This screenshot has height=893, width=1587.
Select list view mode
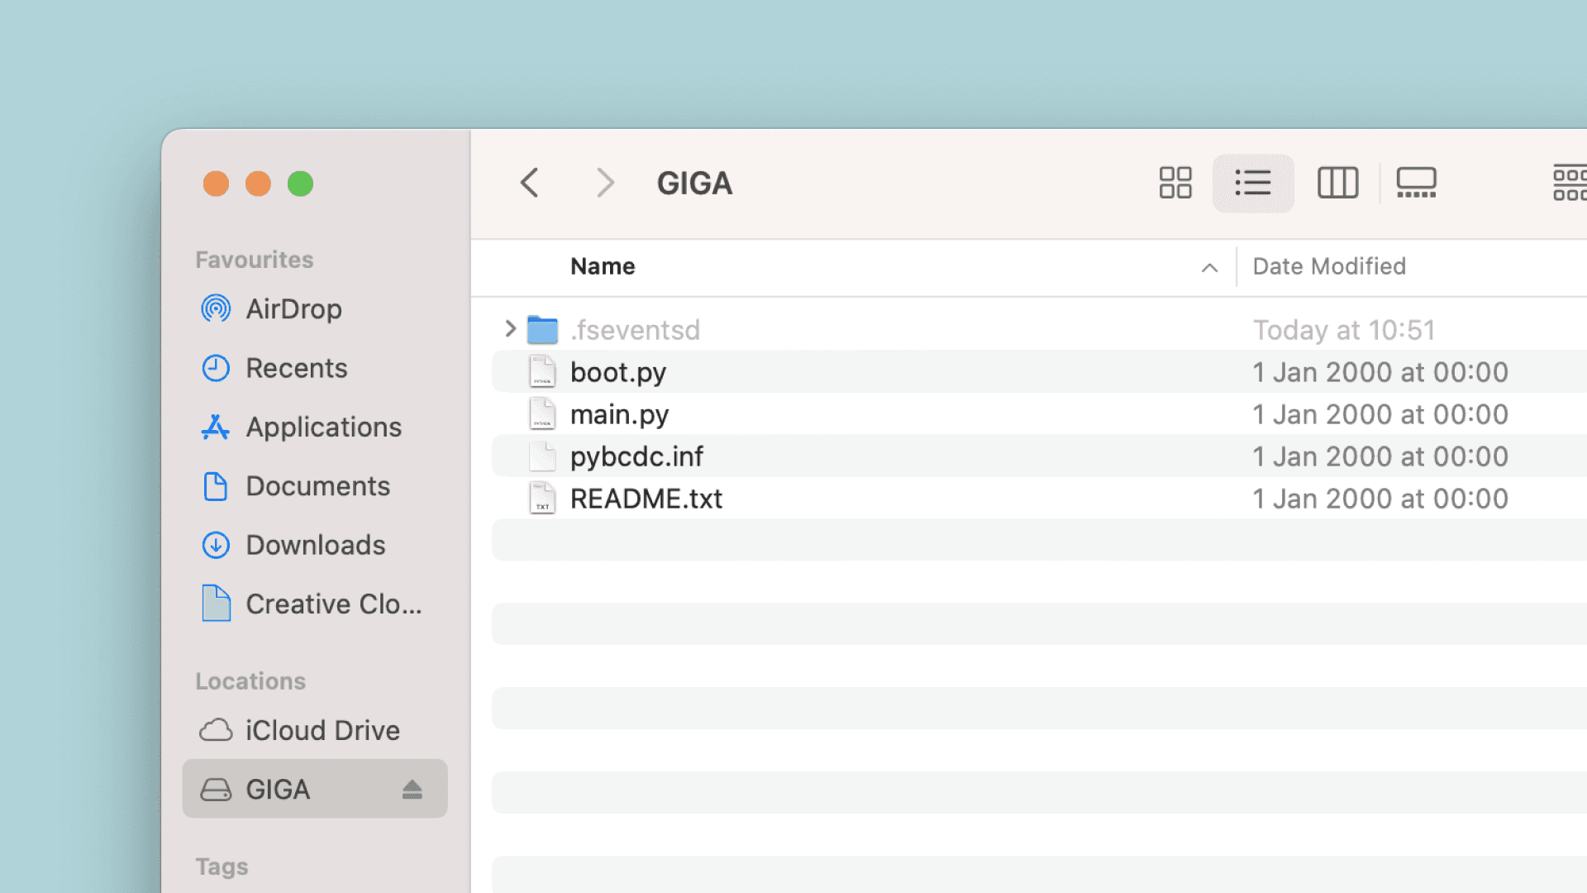coord(1252,183)
